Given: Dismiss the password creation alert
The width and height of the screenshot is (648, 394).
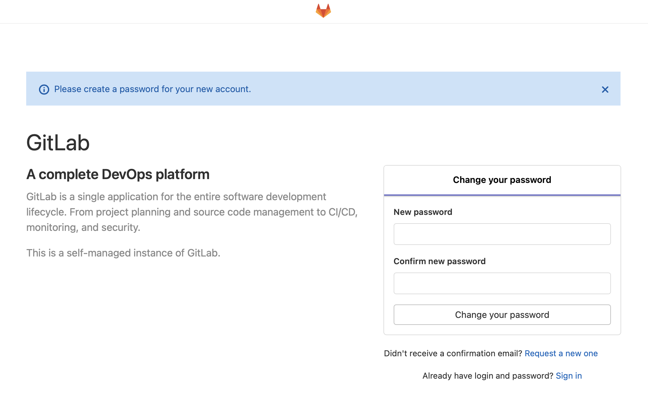Looking at the screenshot, I should click(605, 90).
